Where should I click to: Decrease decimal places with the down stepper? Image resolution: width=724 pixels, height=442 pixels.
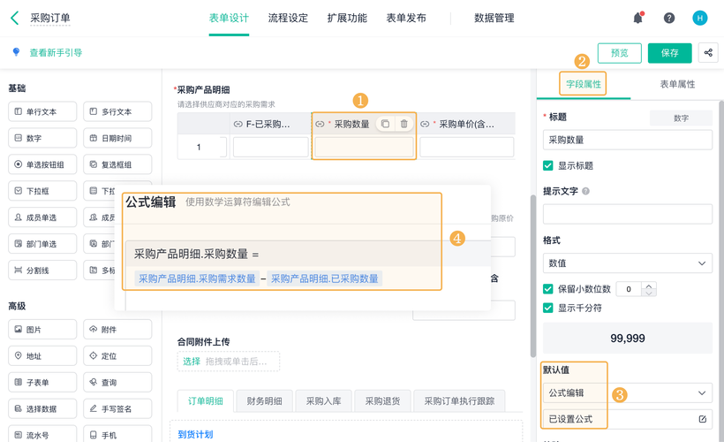pyautogui.click(x=649, y=293)
